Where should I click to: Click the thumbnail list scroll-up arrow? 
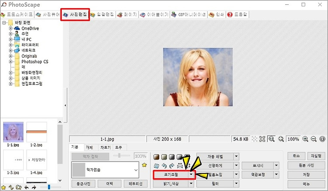pyautogui.click(x=60, y=122)
